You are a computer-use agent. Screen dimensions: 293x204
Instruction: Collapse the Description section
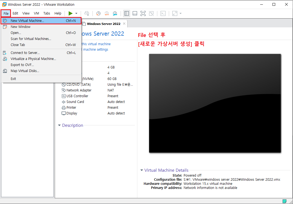click(x=59, y=125)
